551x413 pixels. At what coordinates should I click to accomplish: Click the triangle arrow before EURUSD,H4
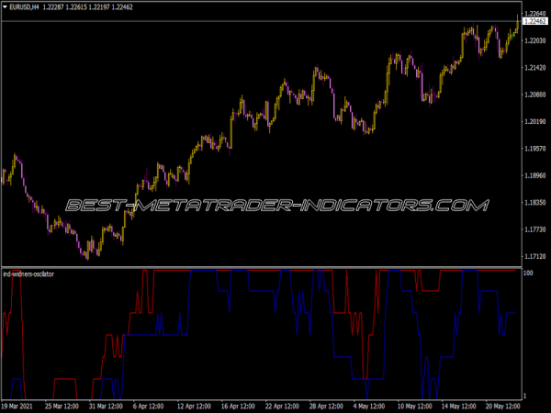(x=5, y=7)
